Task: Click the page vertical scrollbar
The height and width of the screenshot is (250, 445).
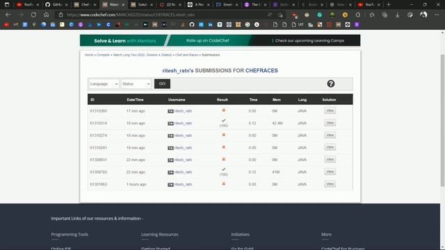Action: point(442,120)
